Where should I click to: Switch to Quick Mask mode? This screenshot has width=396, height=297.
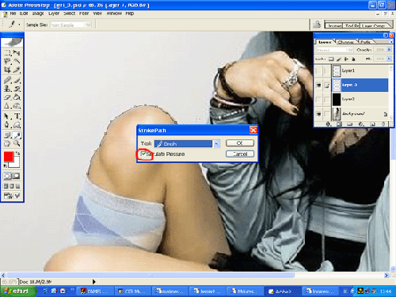[16, 176]
